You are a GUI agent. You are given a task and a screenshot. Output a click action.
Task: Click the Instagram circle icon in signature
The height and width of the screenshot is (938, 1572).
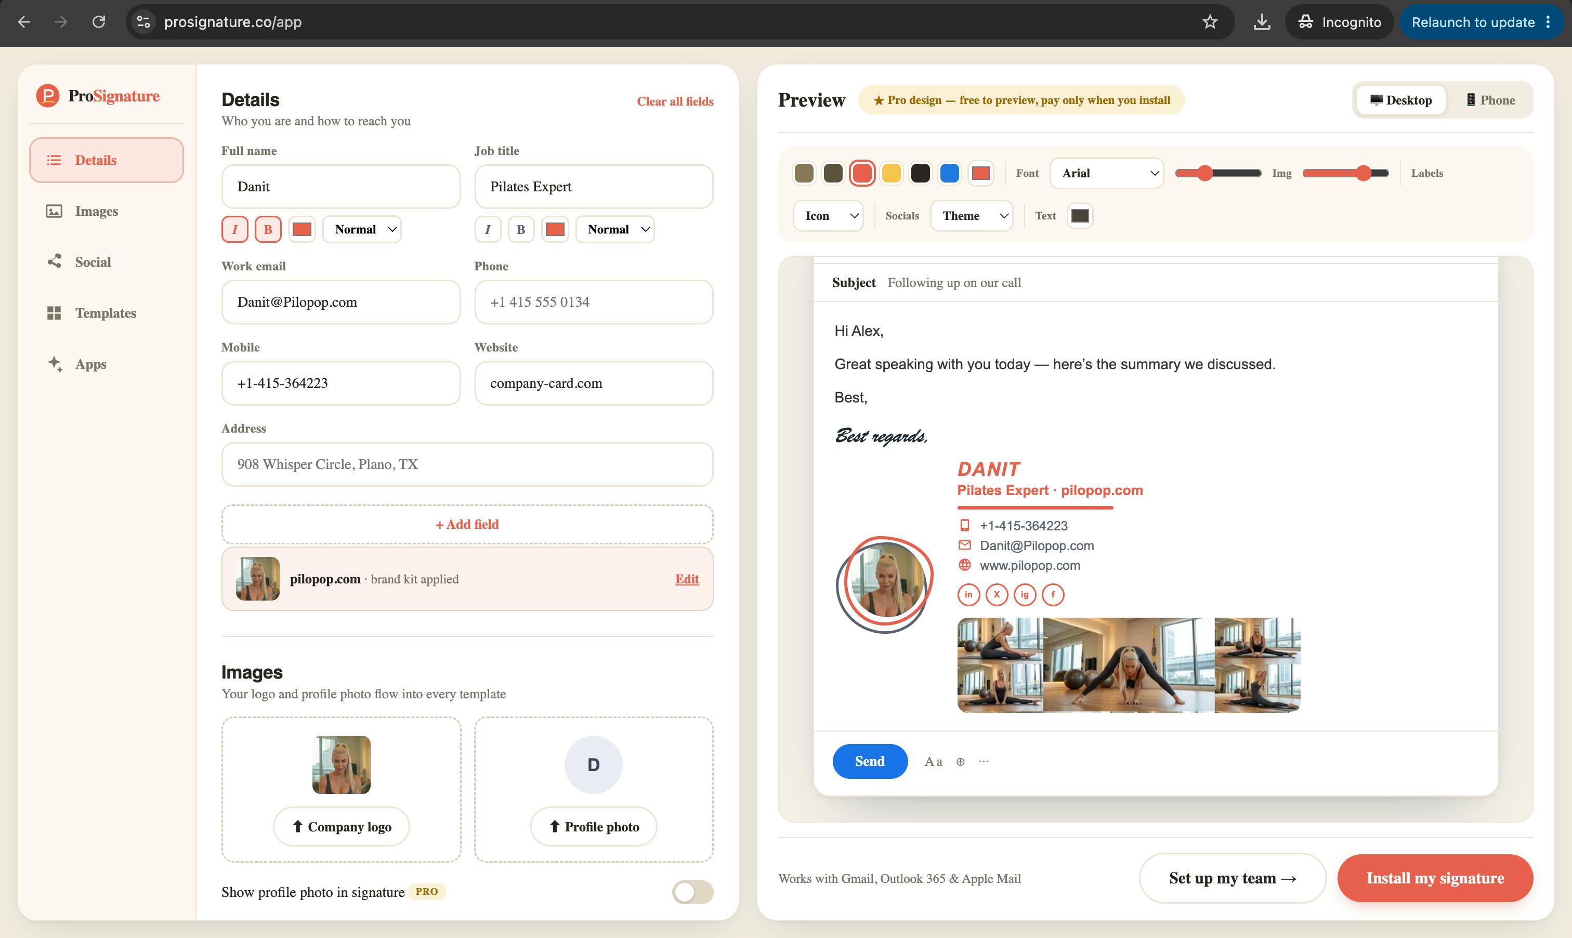[x=1024, y=594]
